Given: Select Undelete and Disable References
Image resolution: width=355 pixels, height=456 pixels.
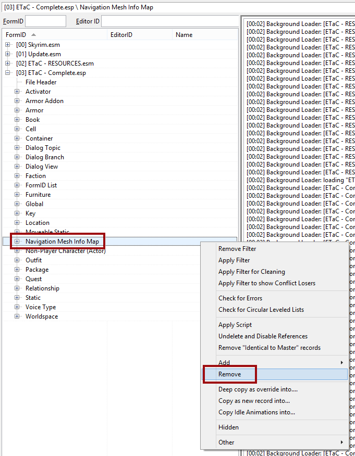Looking at the screenshot, I should point(263,336).
